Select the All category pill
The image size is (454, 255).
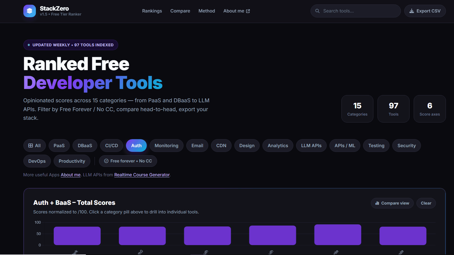pyautogui.click(x=34, y=146)
